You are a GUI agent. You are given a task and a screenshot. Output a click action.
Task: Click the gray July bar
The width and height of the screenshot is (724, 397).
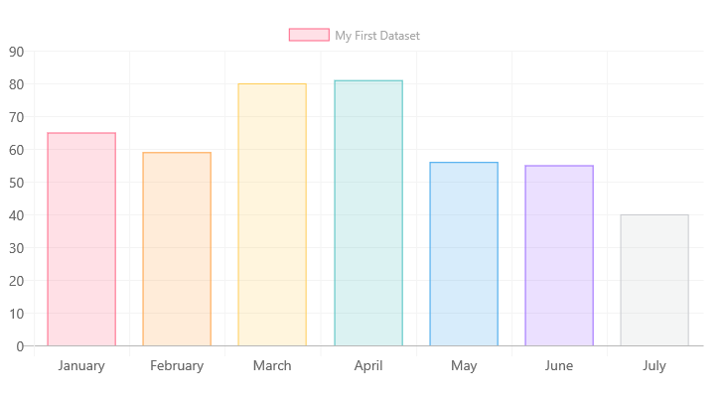(x=654, y=280)
